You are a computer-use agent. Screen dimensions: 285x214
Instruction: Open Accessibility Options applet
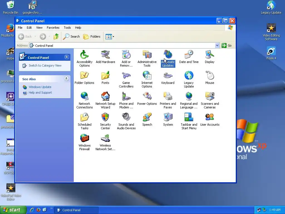click(84, 58)
